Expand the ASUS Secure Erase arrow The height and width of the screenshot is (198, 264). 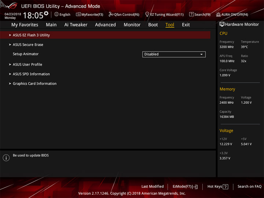click(x=10, y=45)
